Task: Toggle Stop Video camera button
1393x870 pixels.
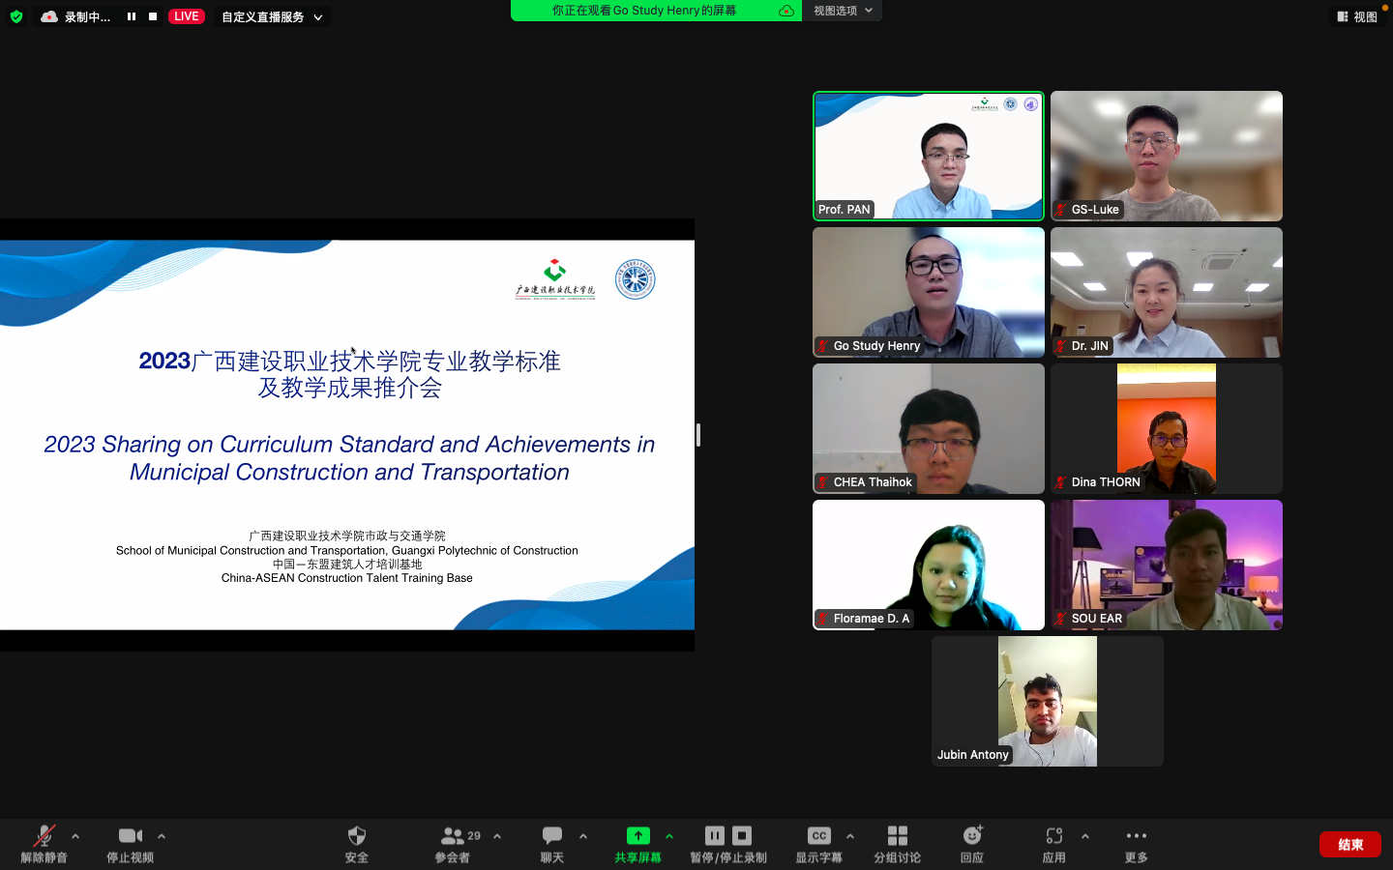Action: (130, 836)
